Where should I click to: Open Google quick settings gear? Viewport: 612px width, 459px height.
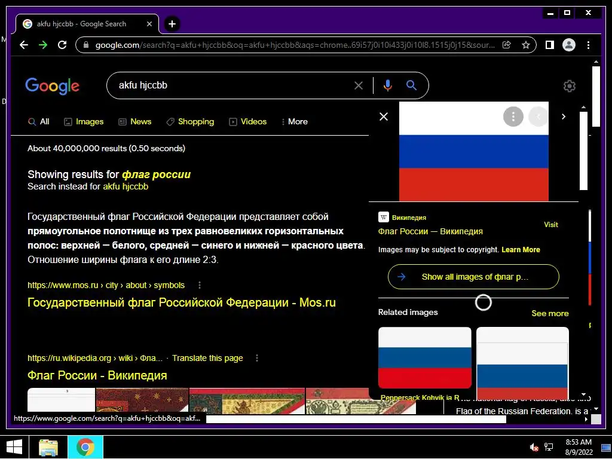570,86
